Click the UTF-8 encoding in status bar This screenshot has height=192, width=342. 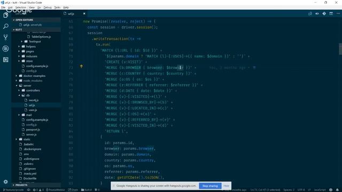coord(301,190)
